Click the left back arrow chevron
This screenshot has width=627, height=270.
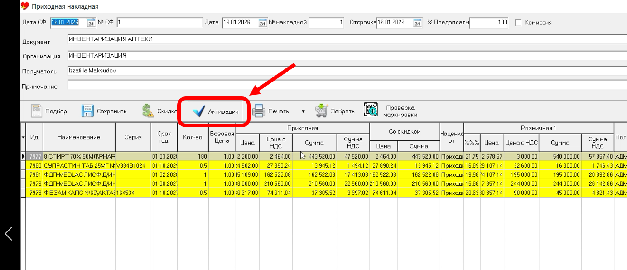tap(8, 234)
